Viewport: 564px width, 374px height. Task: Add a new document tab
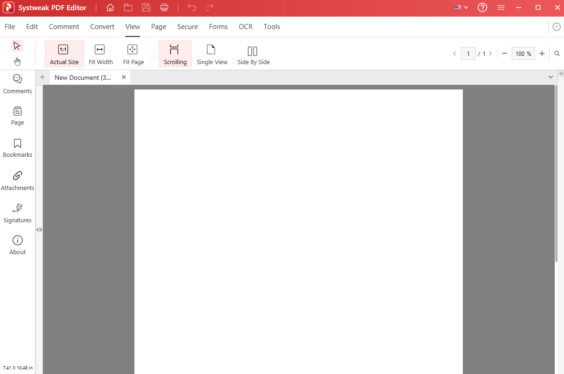point(42,77)
